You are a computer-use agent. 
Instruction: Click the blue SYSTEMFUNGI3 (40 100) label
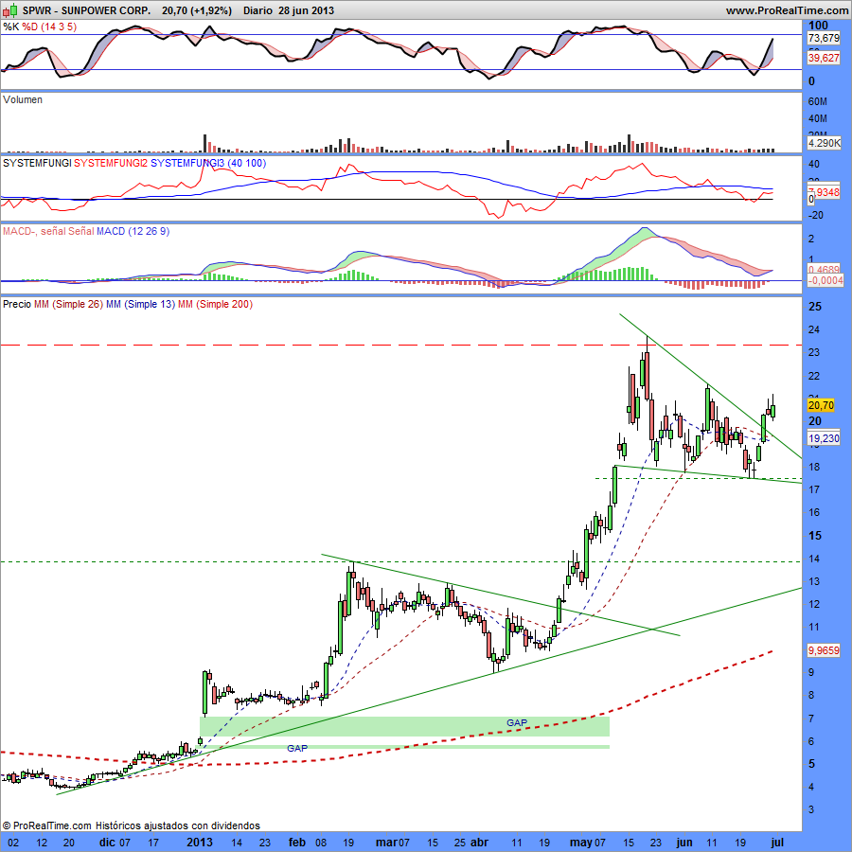click(208, 163)
